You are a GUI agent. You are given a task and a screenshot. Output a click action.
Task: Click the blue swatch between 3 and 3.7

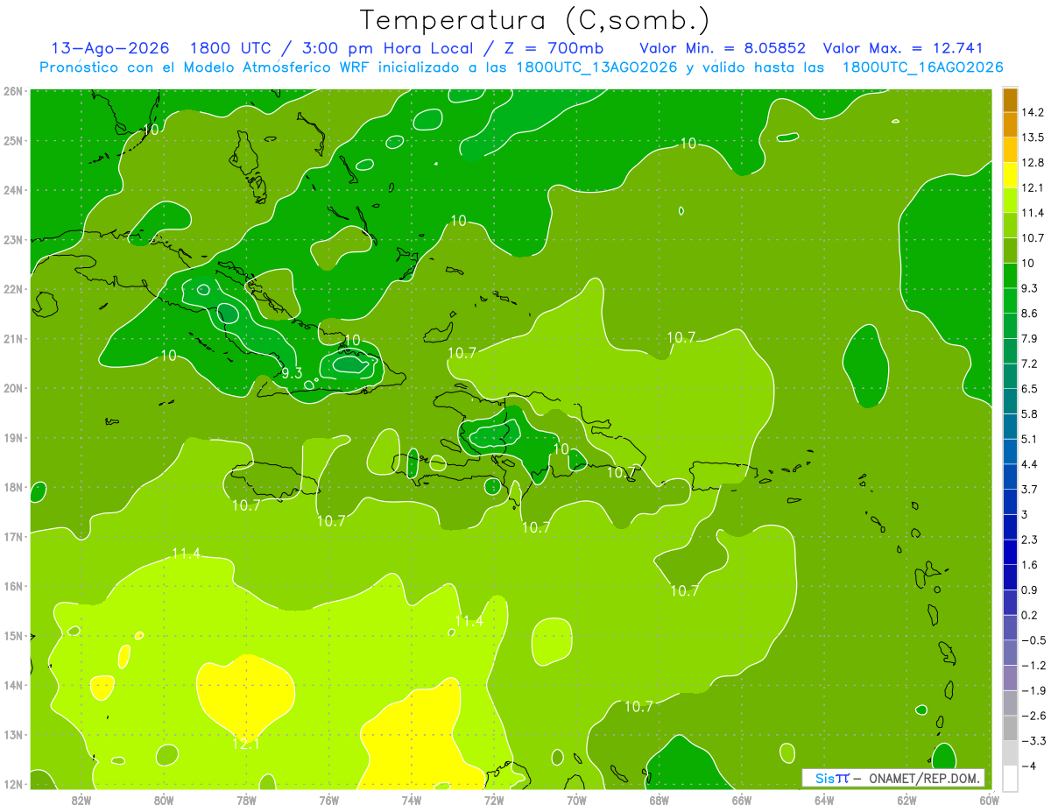coord(1010,502)
